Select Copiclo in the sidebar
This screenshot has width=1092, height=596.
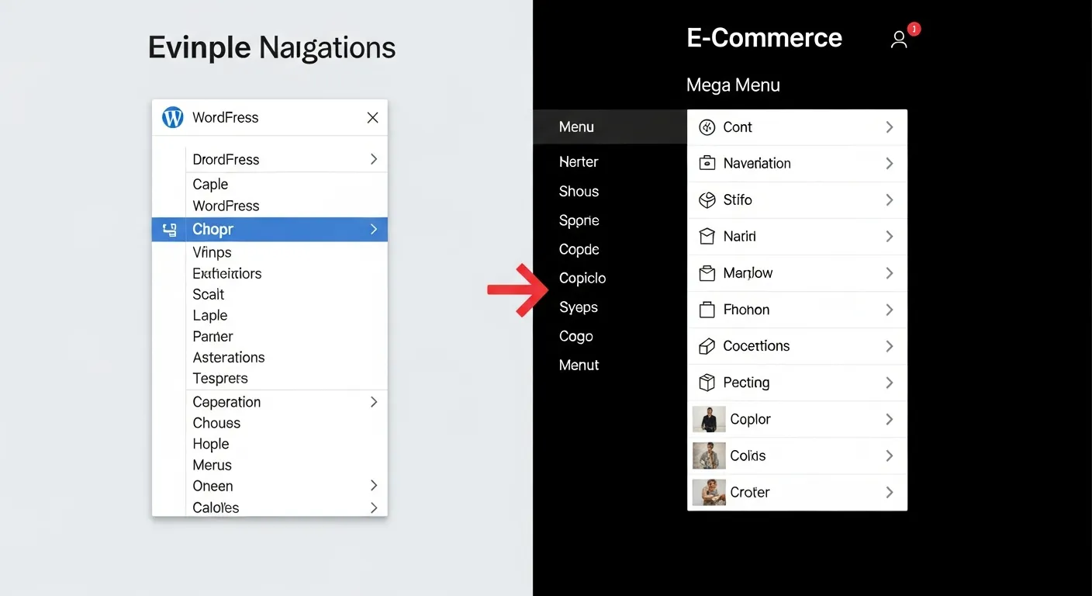582,279
